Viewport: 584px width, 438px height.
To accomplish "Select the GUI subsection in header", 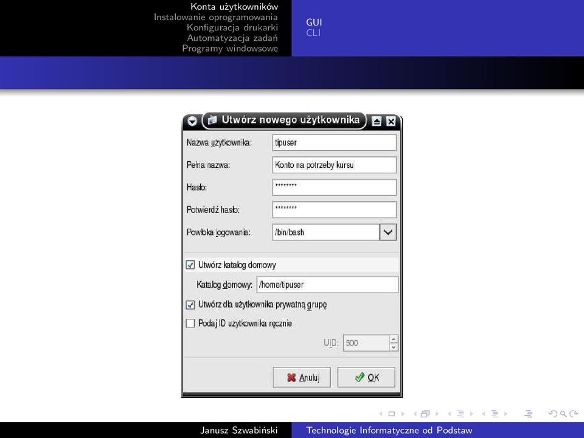I will (314, 23).
